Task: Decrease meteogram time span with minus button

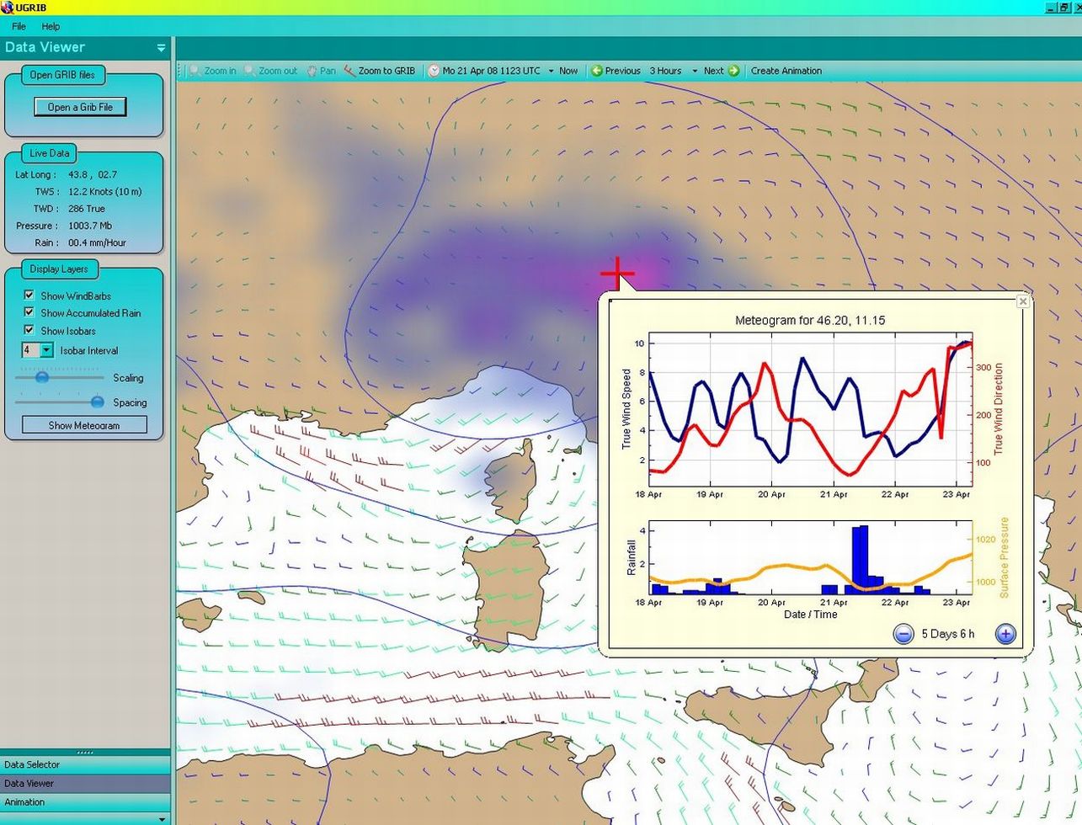Action: (903, 634)
